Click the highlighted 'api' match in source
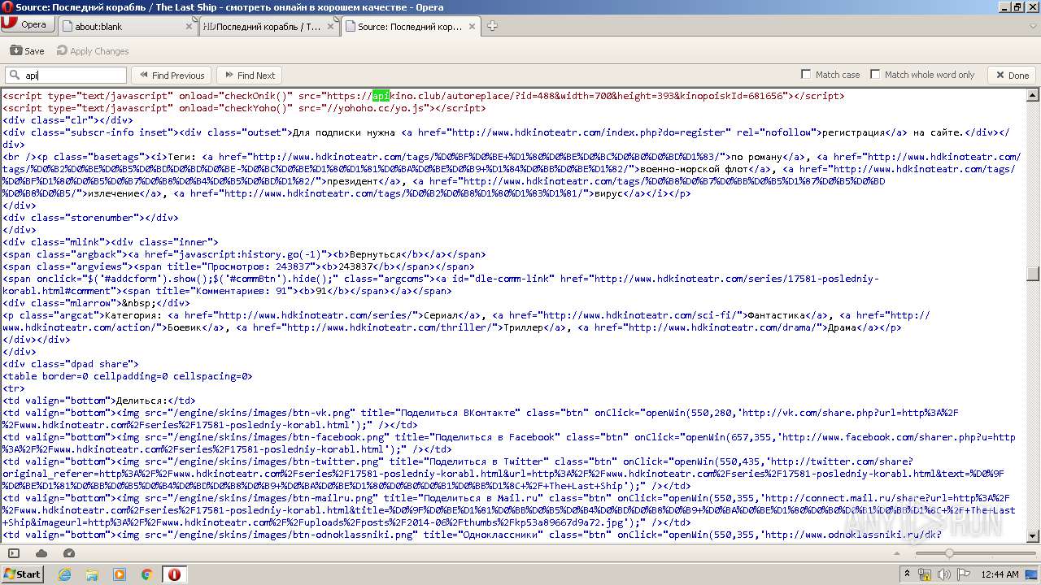 tap(381, 96)
